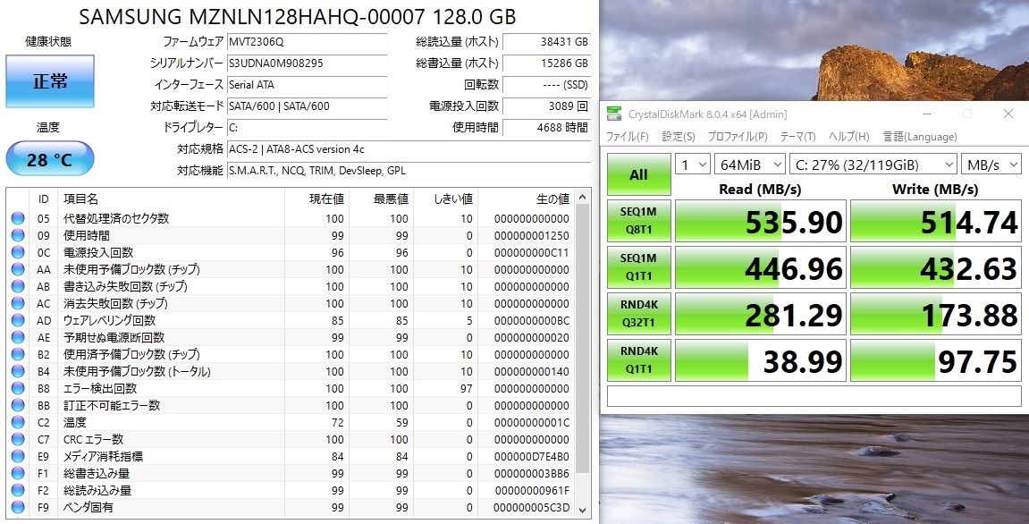Viewport: 1029px width, 524px height.
Task: Click status circle for ID 09 row
Action: click(18, 235)
